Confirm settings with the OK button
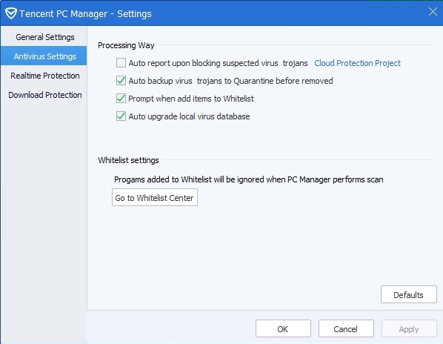 283,328
